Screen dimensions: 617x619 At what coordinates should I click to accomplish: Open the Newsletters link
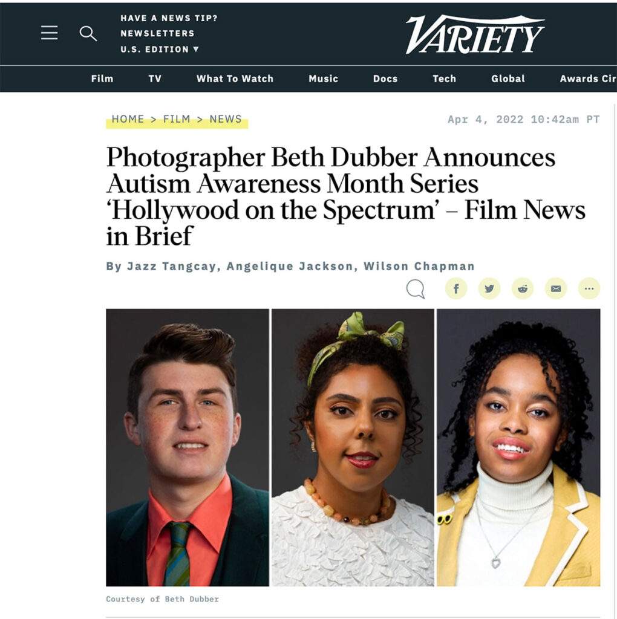pos(158,33)
